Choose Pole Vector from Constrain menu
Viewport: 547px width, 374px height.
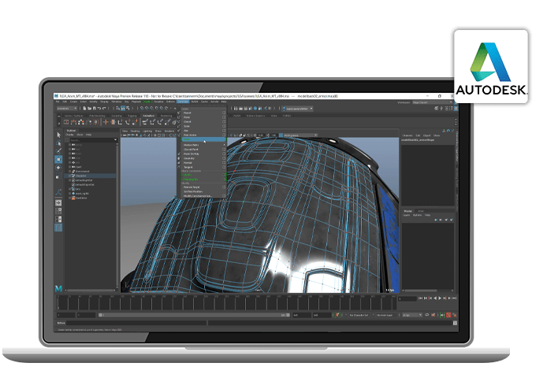pos(192,135)
